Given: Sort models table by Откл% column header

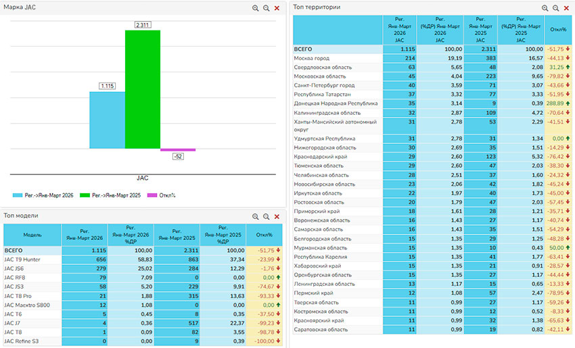Looking at the screenshot, I should [x=264, y=234].
